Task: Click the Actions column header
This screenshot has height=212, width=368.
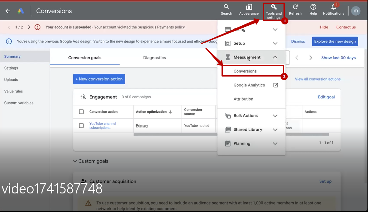Action: point(311,112)
